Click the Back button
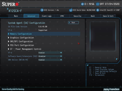Image resolution: width=122 pixels, height=91 pixels. [73, 22]
